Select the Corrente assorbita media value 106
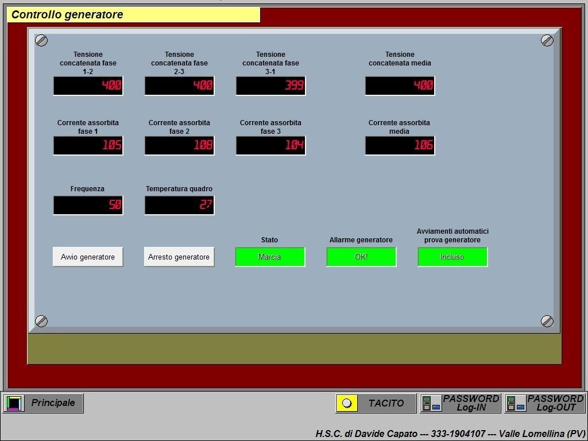The height and width of the screenshot is (441, 588). (x=400, y=145)
